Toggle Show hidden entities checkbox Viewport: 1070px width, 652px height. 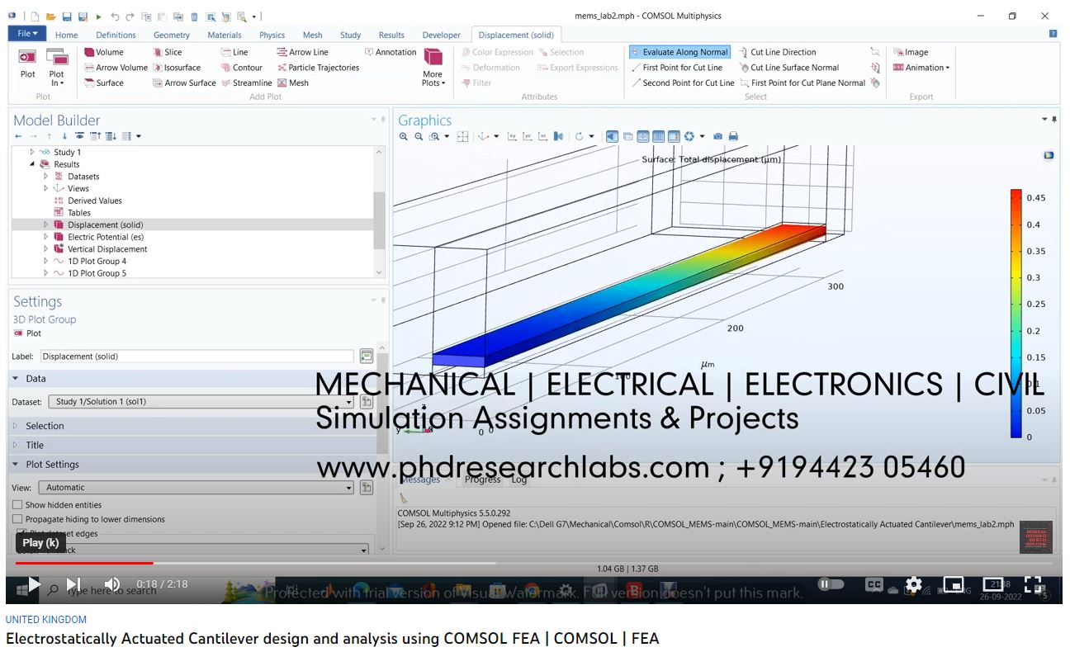[17, 504]
